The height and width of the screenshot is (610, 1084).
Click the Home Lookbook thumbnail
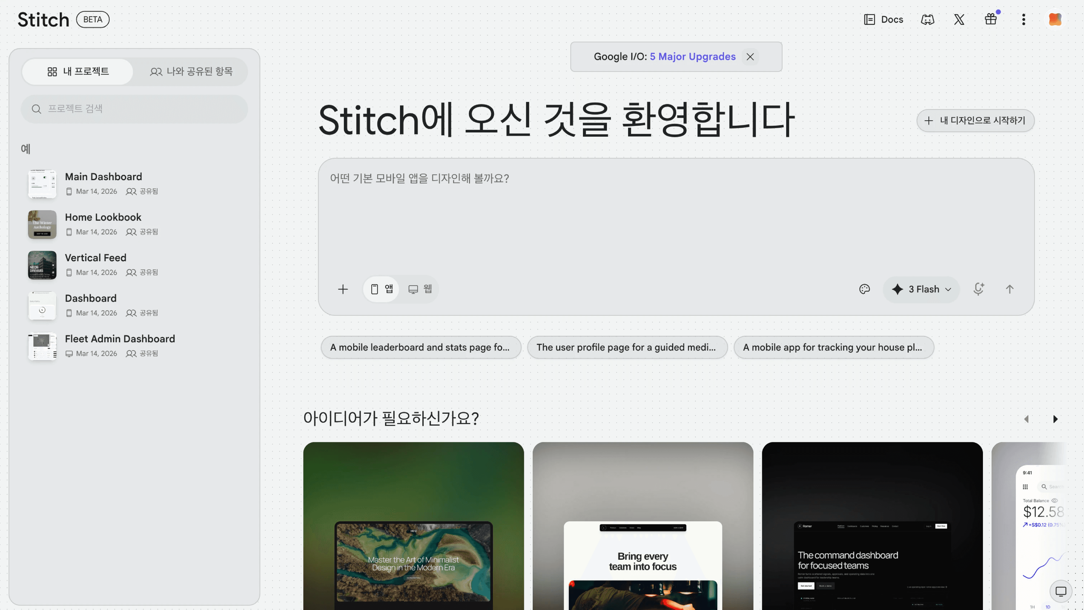[x=42, y=225]
